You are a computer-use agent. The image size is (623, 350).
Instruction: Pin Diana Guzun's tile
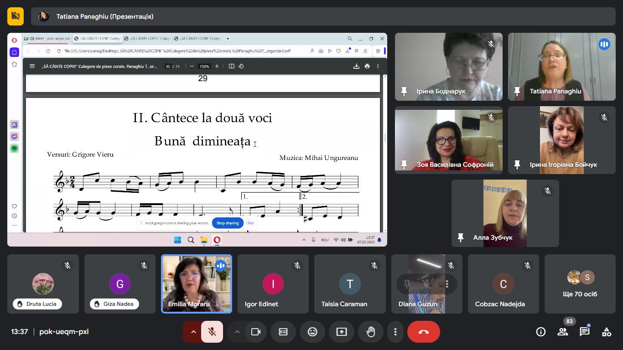tap(407, 284)
